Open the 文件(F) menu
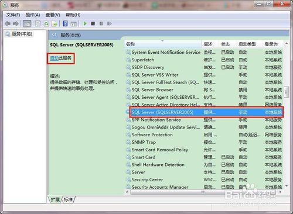The width and height of the screenshot is (293, 214). tap(13, 15)
